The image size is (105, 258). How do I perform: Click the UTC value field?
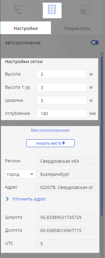click(66, 243)
